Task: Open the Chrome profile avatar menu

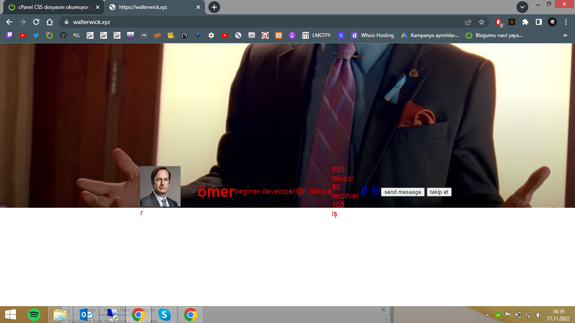Action: (x=552, y=22)
